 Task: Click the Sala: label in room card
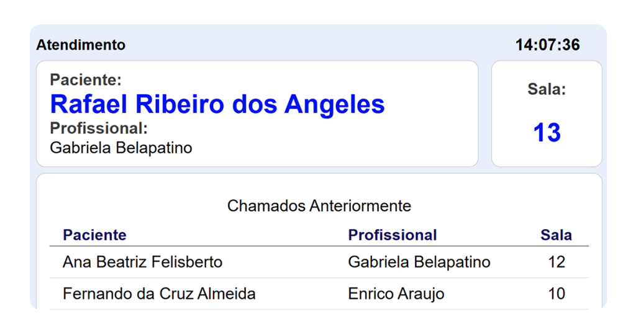547,89
